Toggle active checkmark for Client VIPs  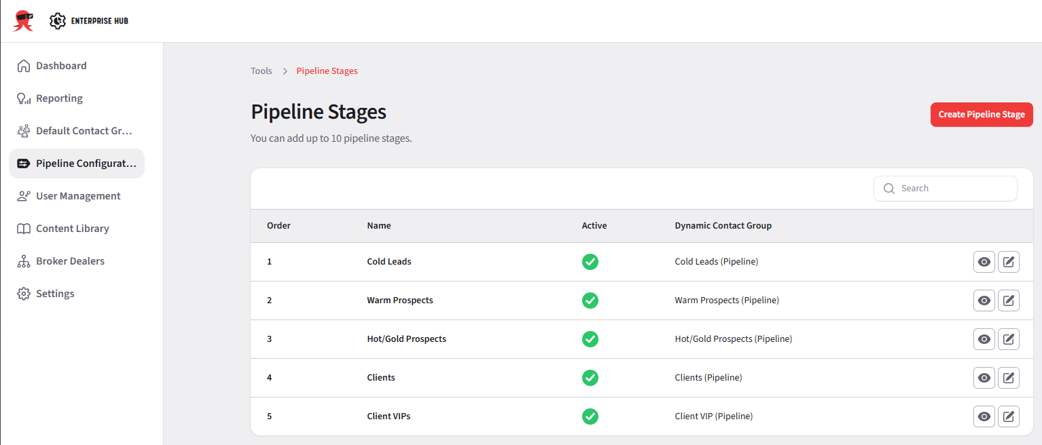[x=590, y=417]
